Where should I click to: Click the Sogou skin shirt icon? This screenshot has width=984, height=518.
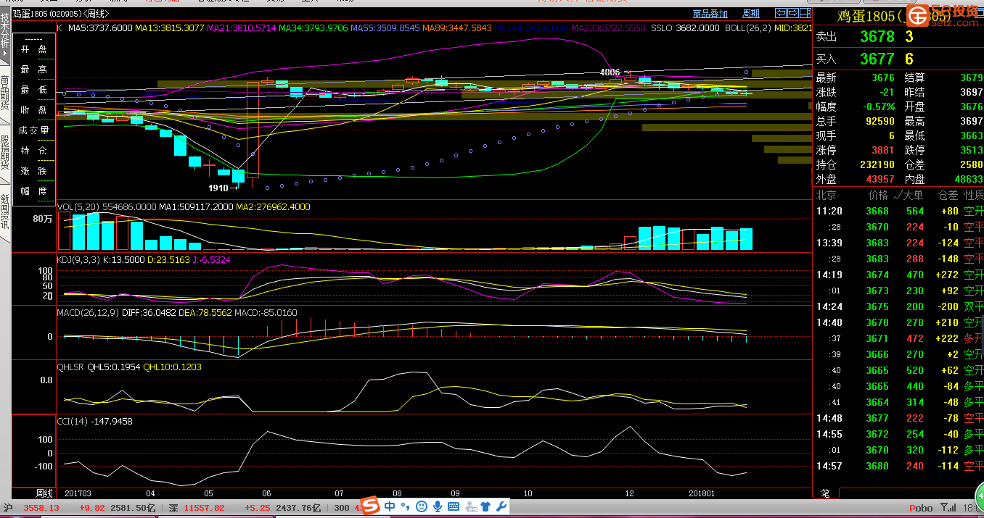tap(485, 506)
